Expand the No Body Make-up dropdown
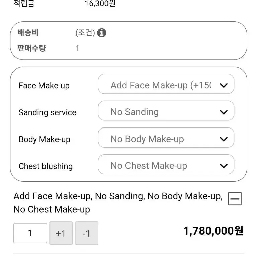 [x=166, y=138]
